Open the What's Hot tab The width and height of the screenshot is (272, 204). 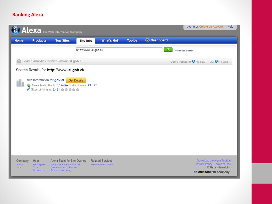click(x=110, y=40)
